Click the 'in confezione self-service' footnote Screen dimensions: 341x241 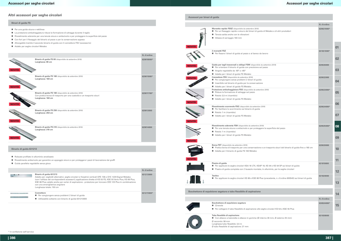pyautogui.click(x=21, y=232)
